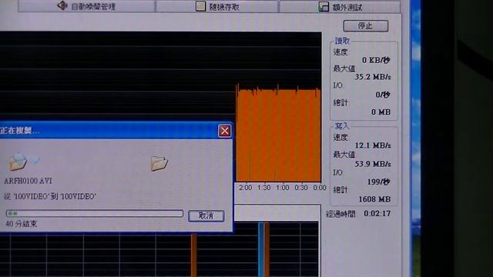Image resolution: width=493 pixels, height=277 pixels.
Task: Click the icon beside 額外測試
Action: [x=324, y=7]
